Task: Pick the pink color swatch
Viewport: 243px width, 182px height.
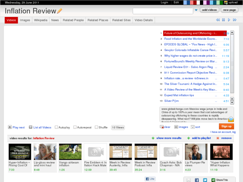Action: (x=205, y=2)
